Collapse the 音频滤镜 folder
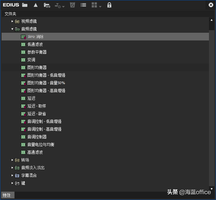This screenshot has width=216, height=200. coord(12,29)
